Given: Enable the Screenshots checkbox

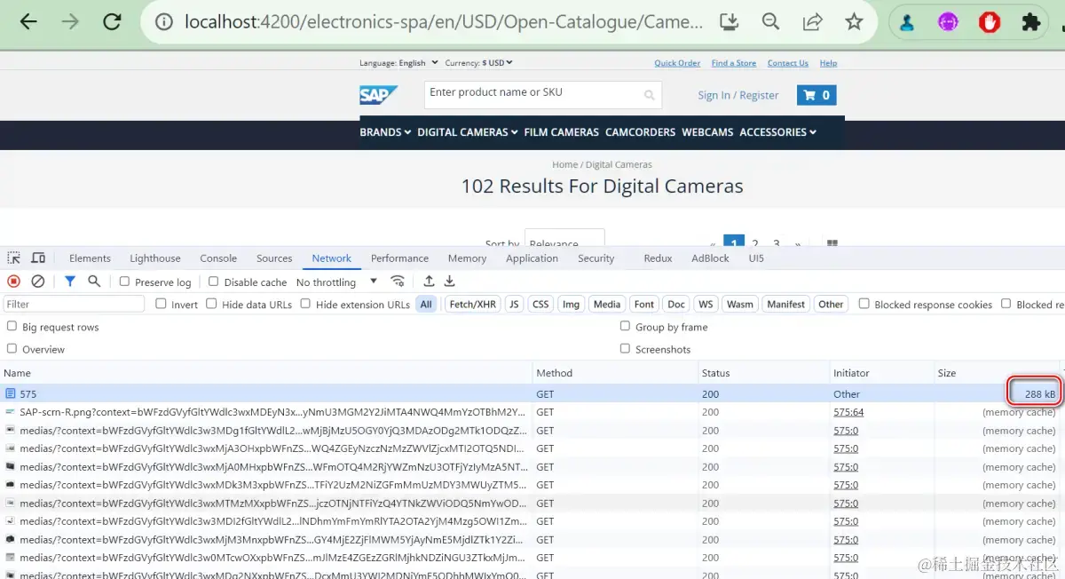Looking at the screenshot, I should tap(626, 349).
